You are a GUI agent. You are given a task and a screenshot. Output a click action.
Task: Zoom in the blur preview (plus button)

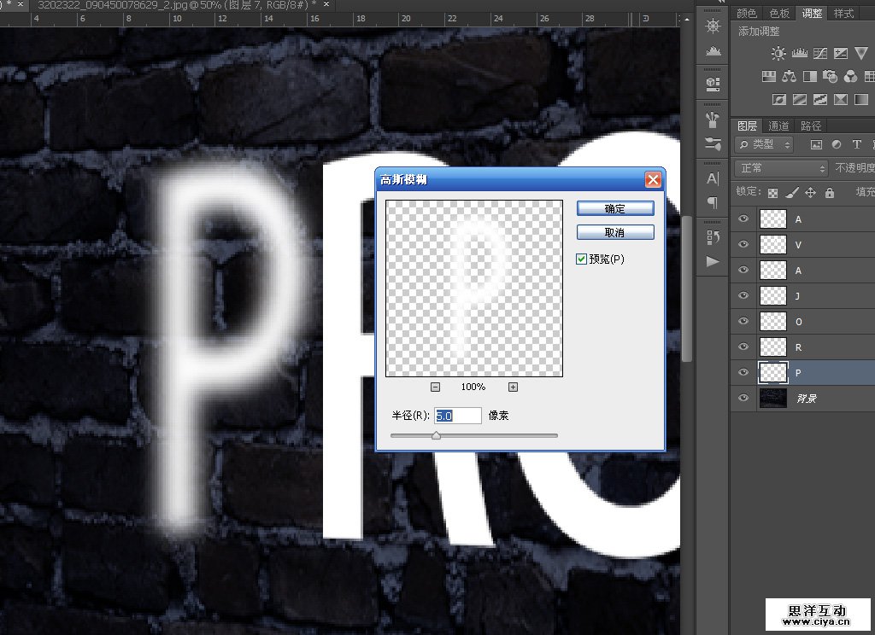point(513,387)
